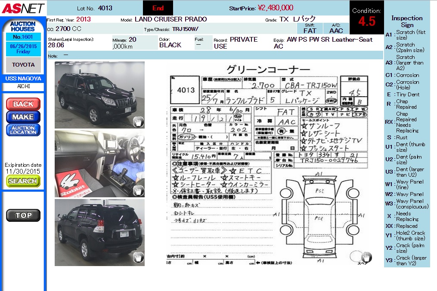The width and height of the screenshot is (437, 291).
Task: Click the AUCTION HOUSES header badge
Action: coord(23,26)
